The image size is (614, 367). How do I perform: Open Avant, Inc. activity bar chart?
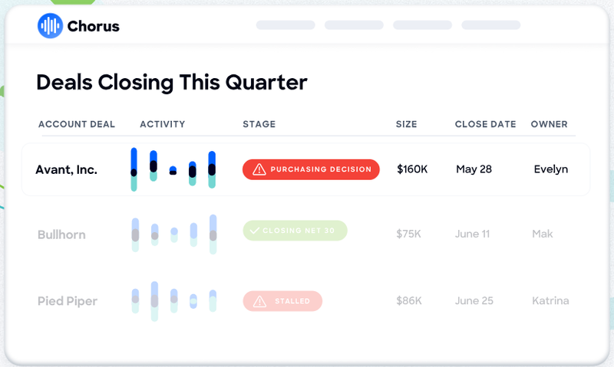pos(173,169)
